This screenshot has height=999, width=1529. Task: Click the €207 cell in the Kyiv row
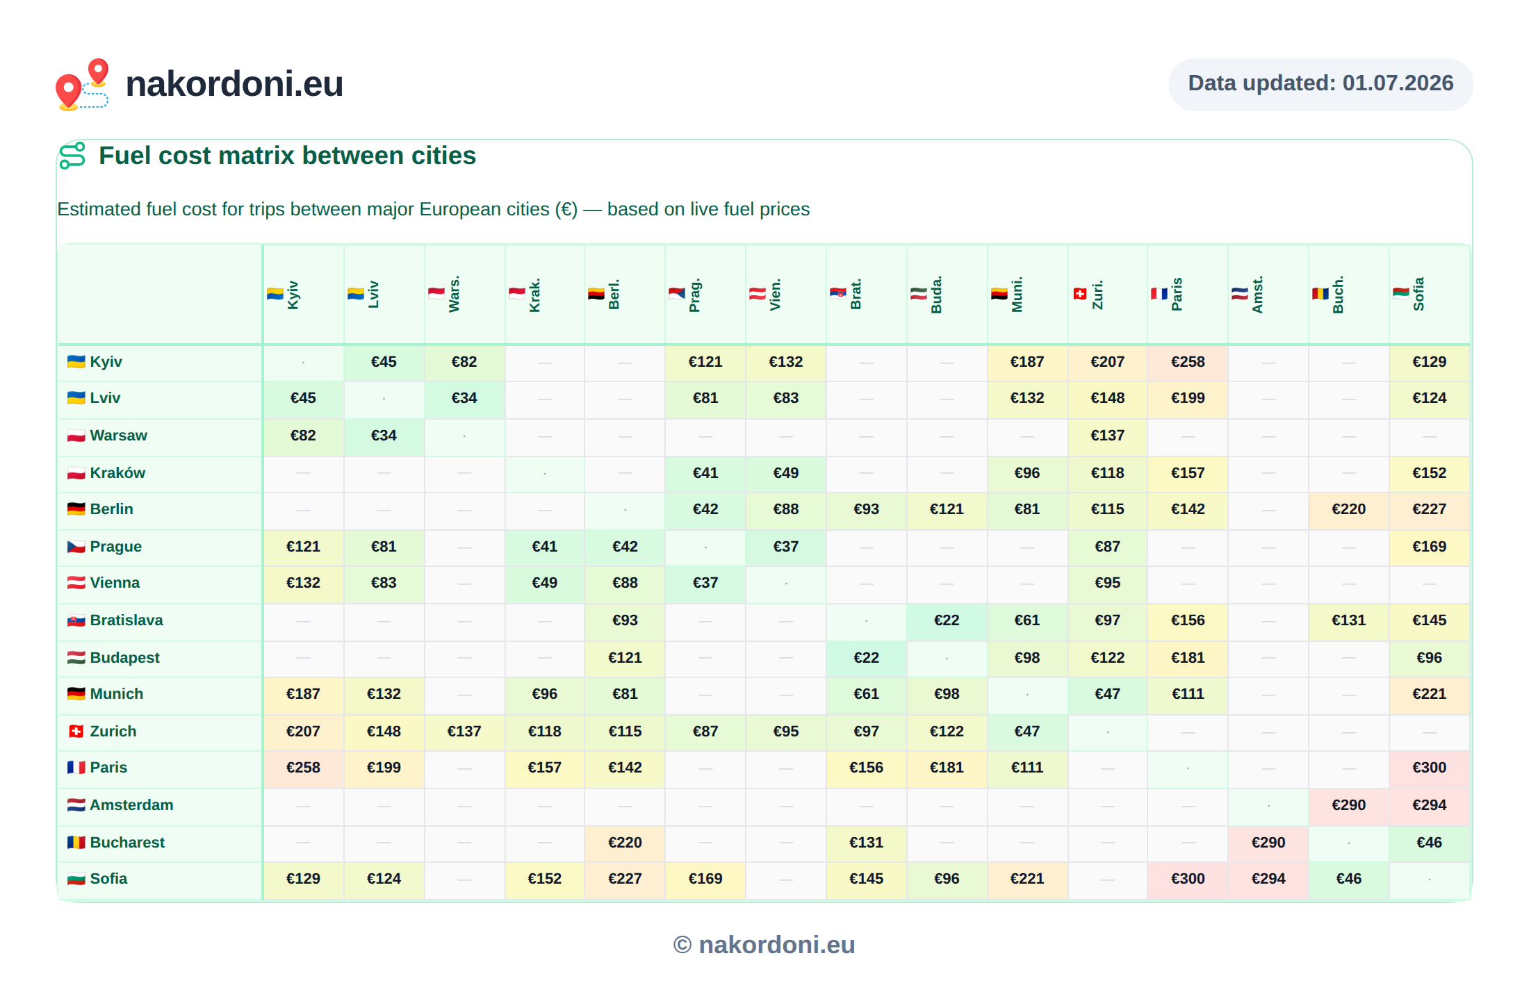(1107, 362)
